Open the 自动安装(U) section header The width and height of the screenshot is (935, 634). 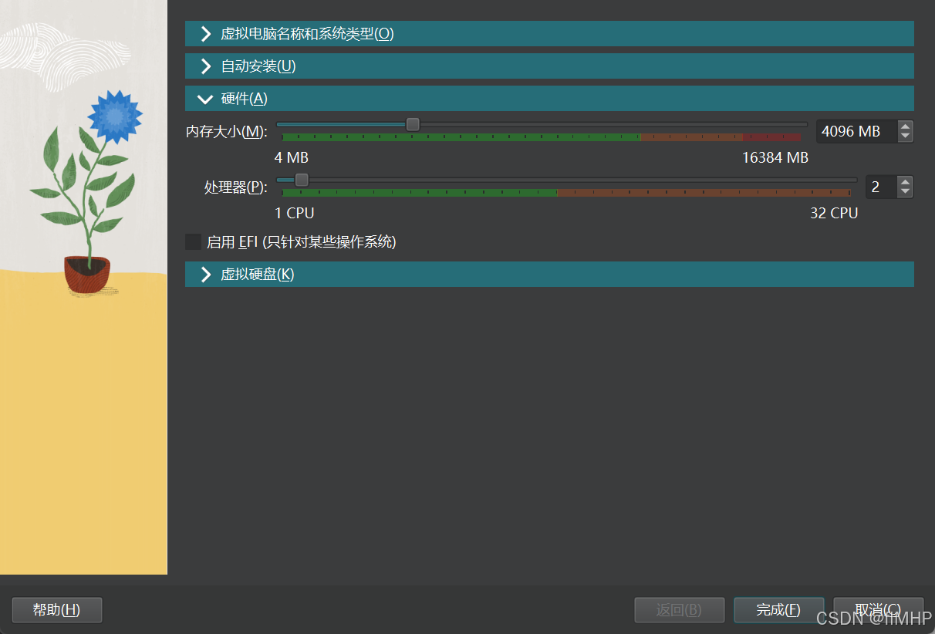click(258, 66)
